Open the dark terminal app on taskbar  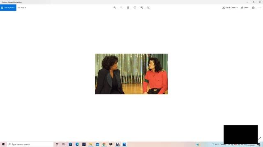(x=84, y=144)
